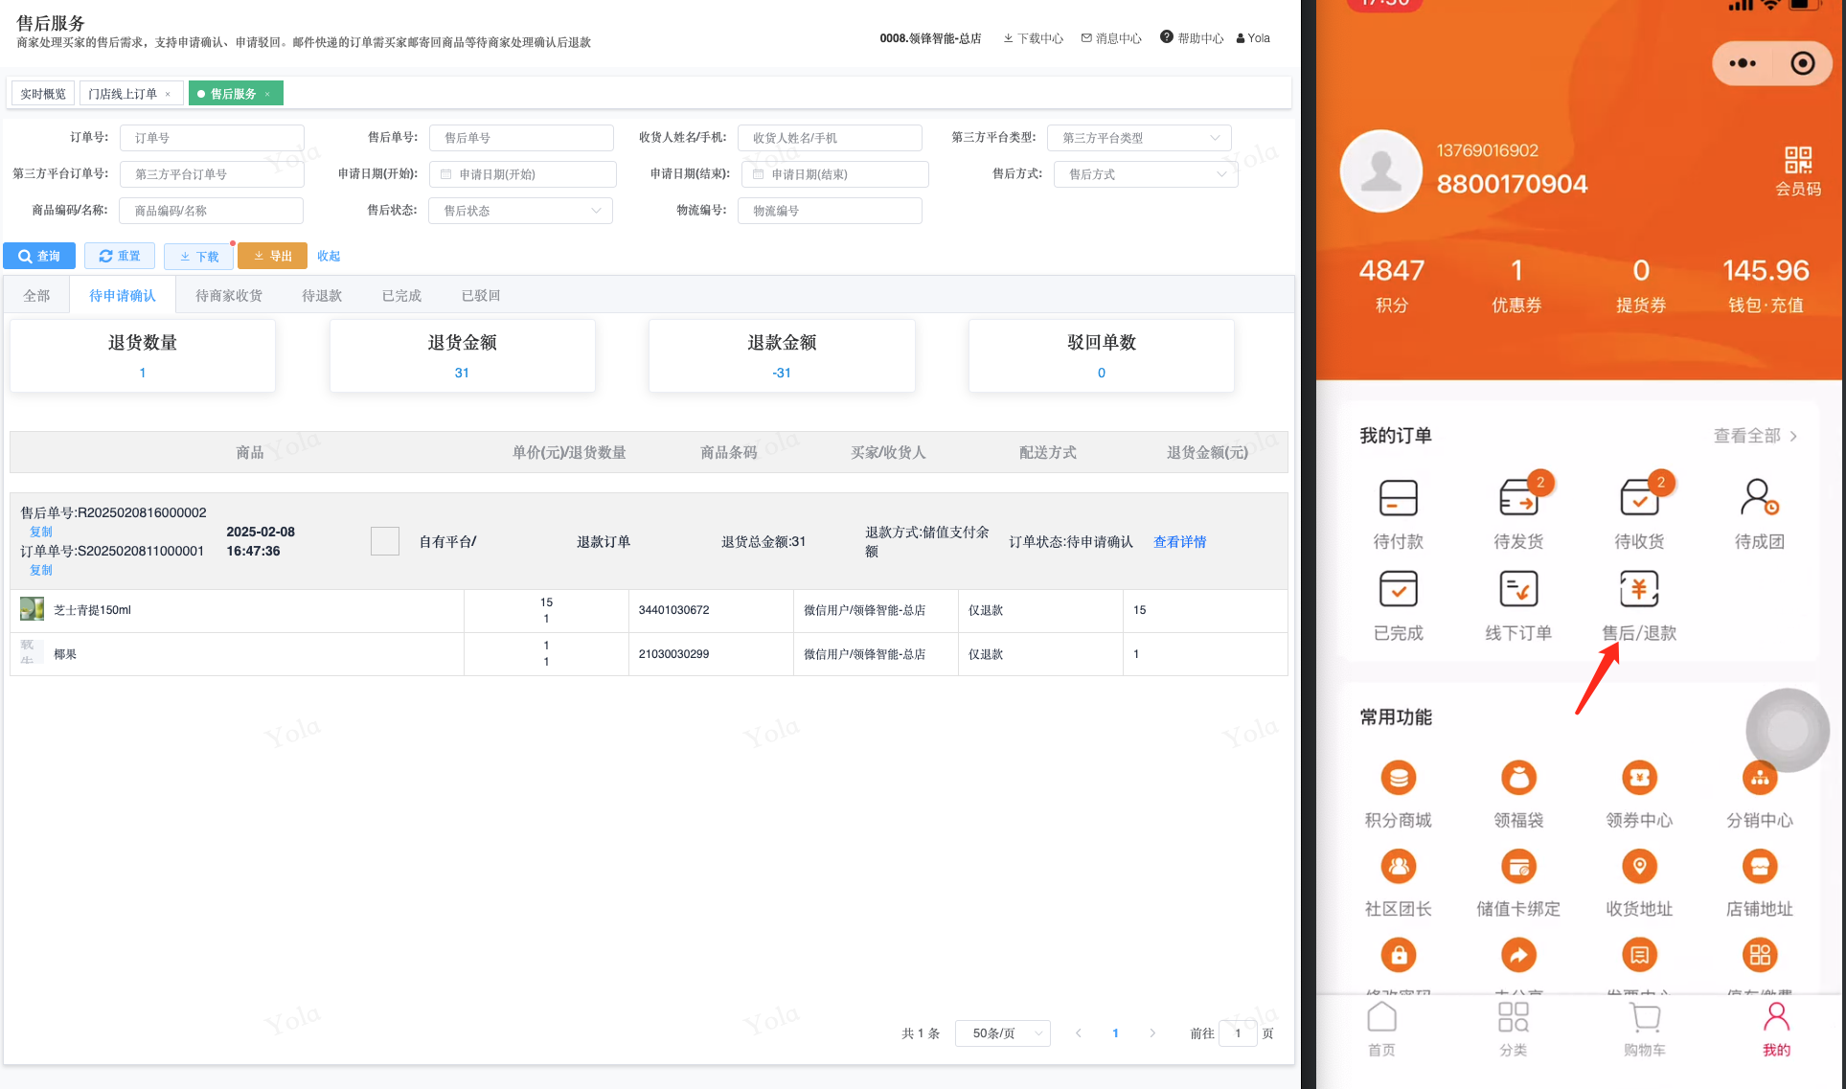1846x1089 pixels.
Task: Tap the 收货地址 shipping address icon
Action: point(1639,867)
